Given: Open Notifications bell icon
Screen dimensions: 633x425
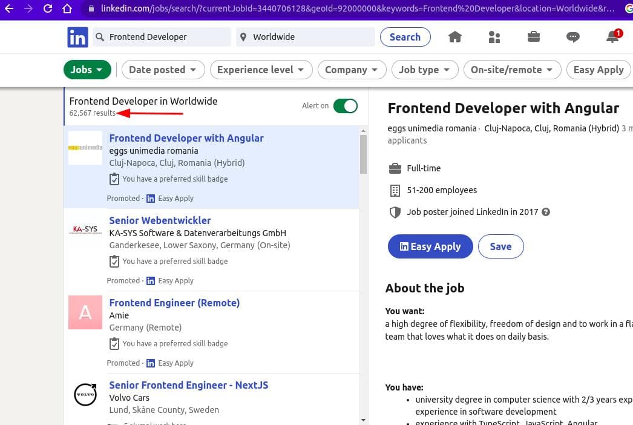Looking at the screenshot, I should [x=613, y=36].
